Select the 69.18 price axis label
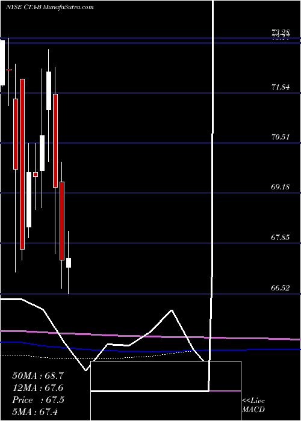The height and width of the screenshot is (421, 301). click(x=281, y=187)
